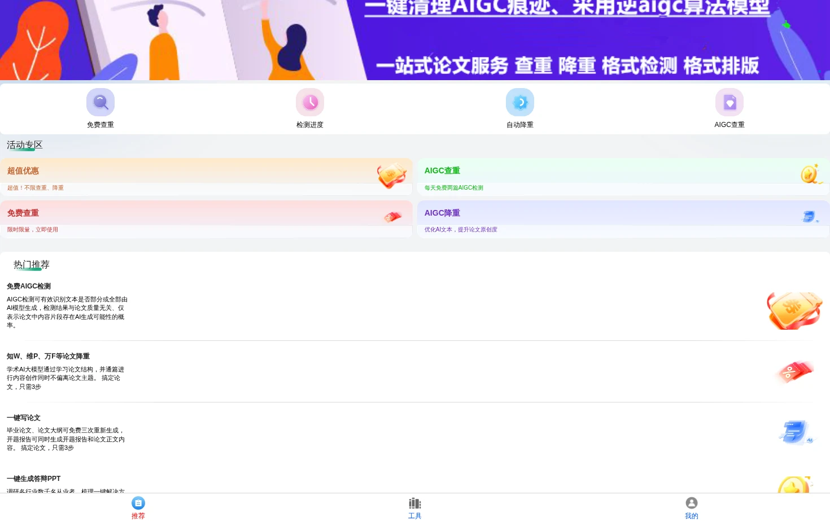The width and height of the screenshot is (830, 521).
Task: Open the 超值优惠 activity card
Action: click(x=206, y=177)
